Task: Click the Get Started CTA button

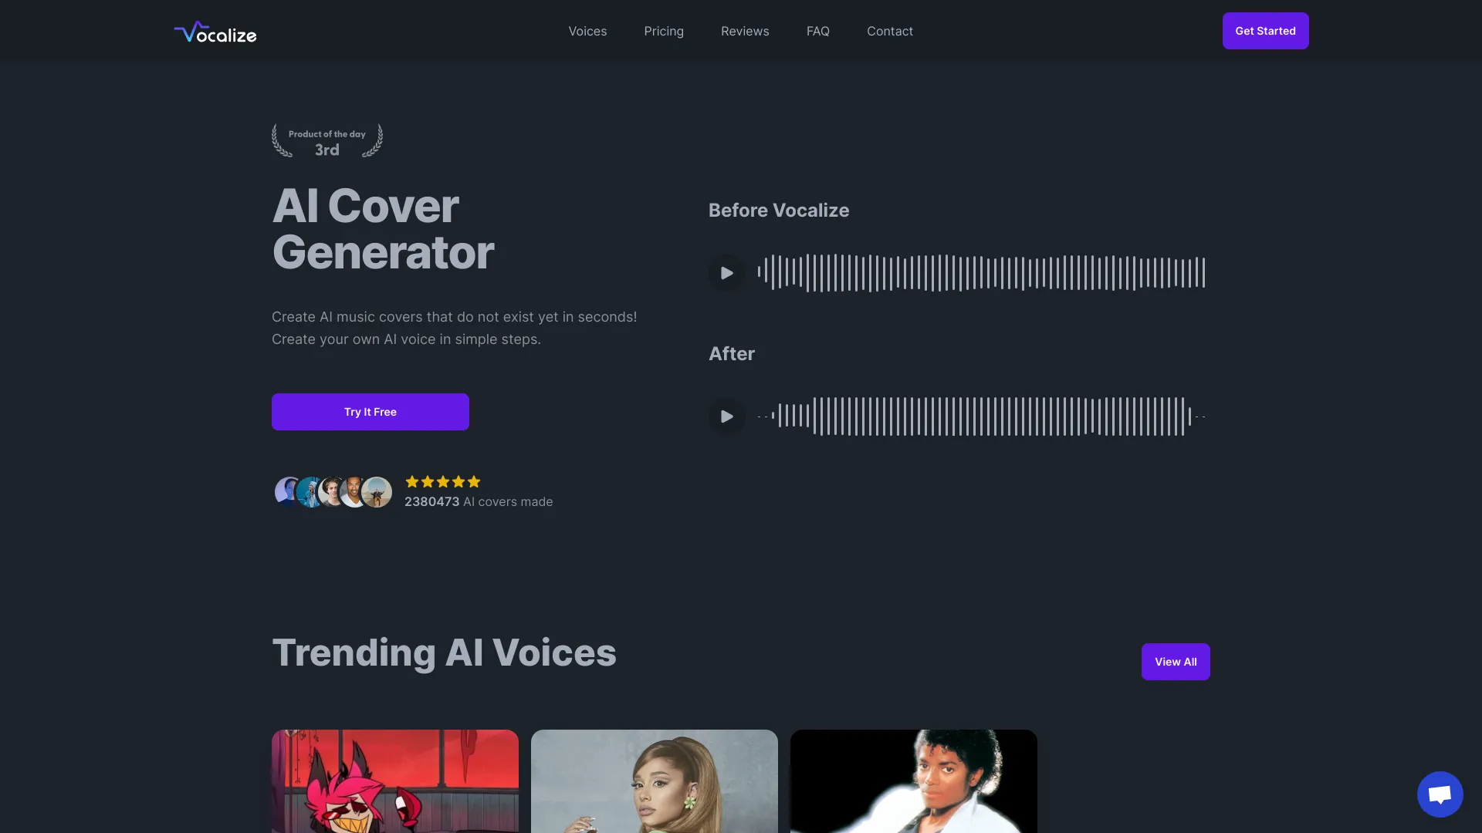Action: (x=1265, y=31)
